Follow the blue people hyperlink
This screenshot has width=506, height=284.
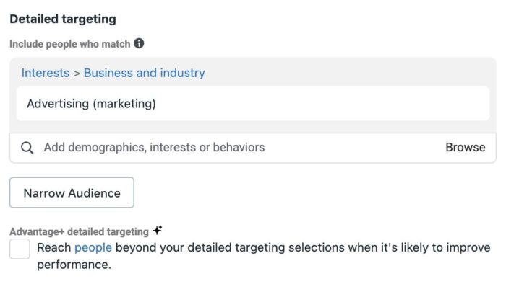tap(93, 248)
